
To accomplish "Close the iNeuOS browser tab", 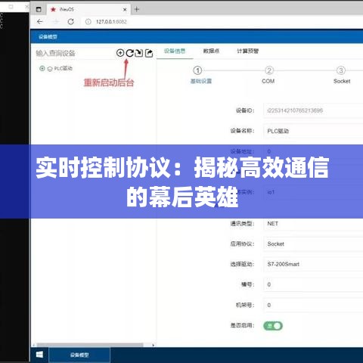I will click(x=125, y=10).
